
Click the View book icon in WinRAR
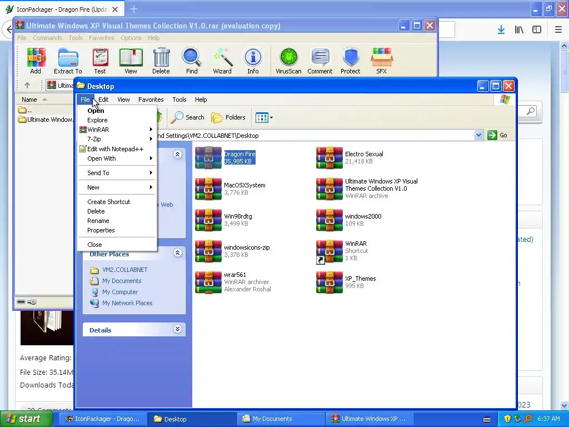point(131,61)
